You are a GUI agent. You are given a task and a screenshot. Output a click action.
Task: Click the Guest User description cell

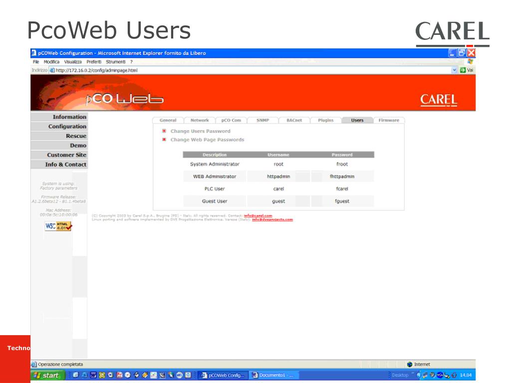tap(215, 201)
